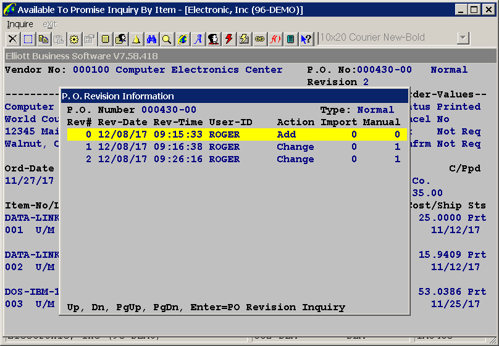This screenshot has height=346, width=499.
Task: Click the red lightning bolt icon
Action: (229, 39)
